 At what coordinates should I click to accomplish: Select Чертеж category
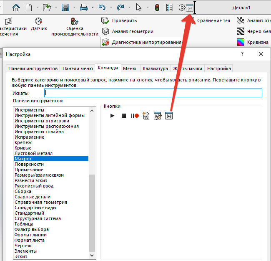click(51, 246)
